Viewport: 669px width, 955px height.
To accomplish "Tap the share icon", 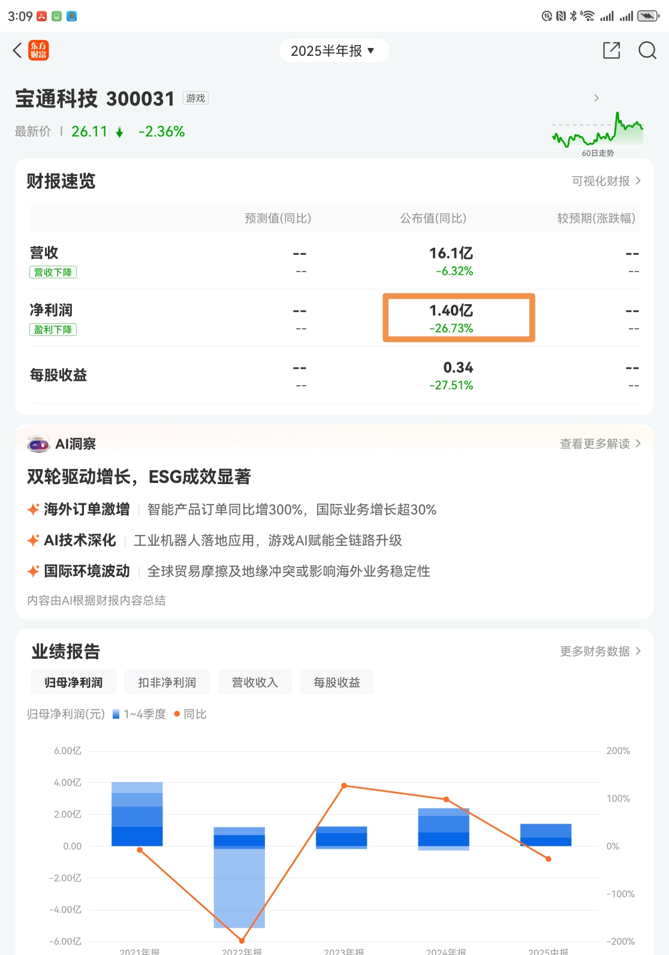I will [x=611, y=50].
